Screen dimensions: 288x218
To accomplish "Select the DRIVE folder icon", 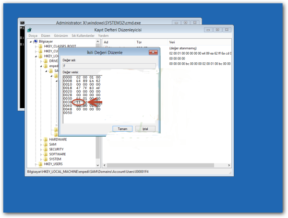I will click(46, 61).
